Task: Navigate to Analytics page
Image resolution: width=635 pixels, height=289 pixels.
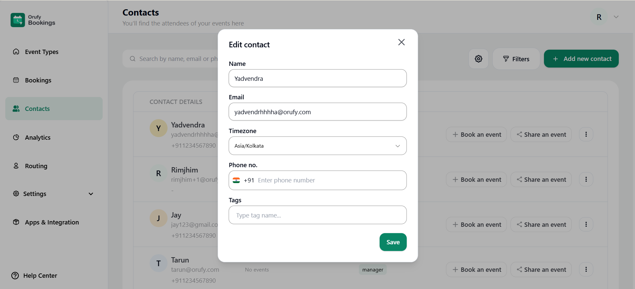Action: pos(37,138)
